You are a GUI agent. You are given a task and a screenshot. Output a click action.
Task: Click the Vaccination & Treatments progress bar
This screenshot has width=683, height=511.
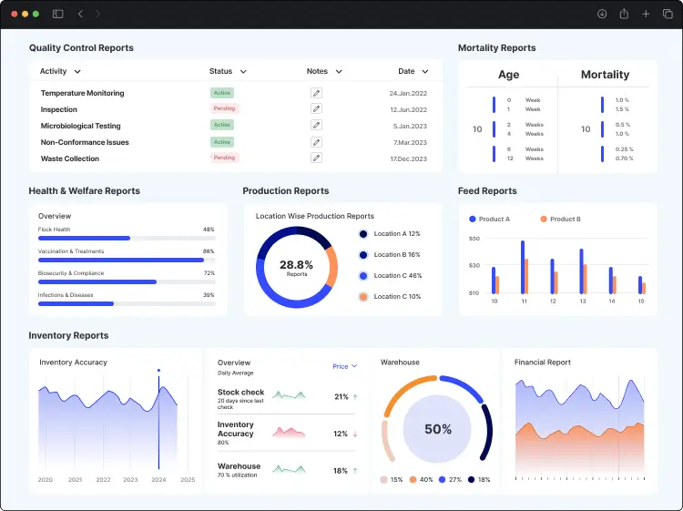pyautogui.click(x=127, y=261)
